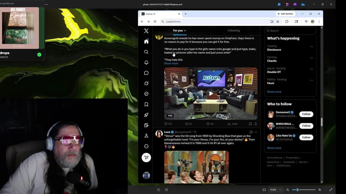The height and width of the screenshot is (194, 346).
Task: Click Ask Gemini button in Chrome
Action: [285, 14]
